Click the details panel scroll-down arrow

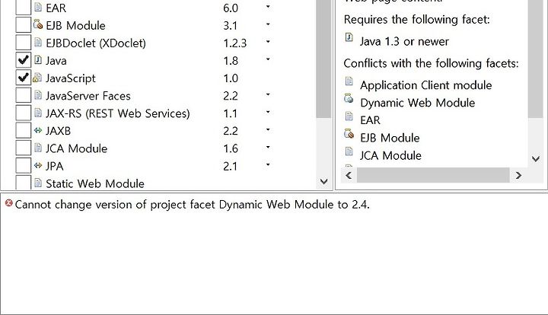click(x=535, y=159)
